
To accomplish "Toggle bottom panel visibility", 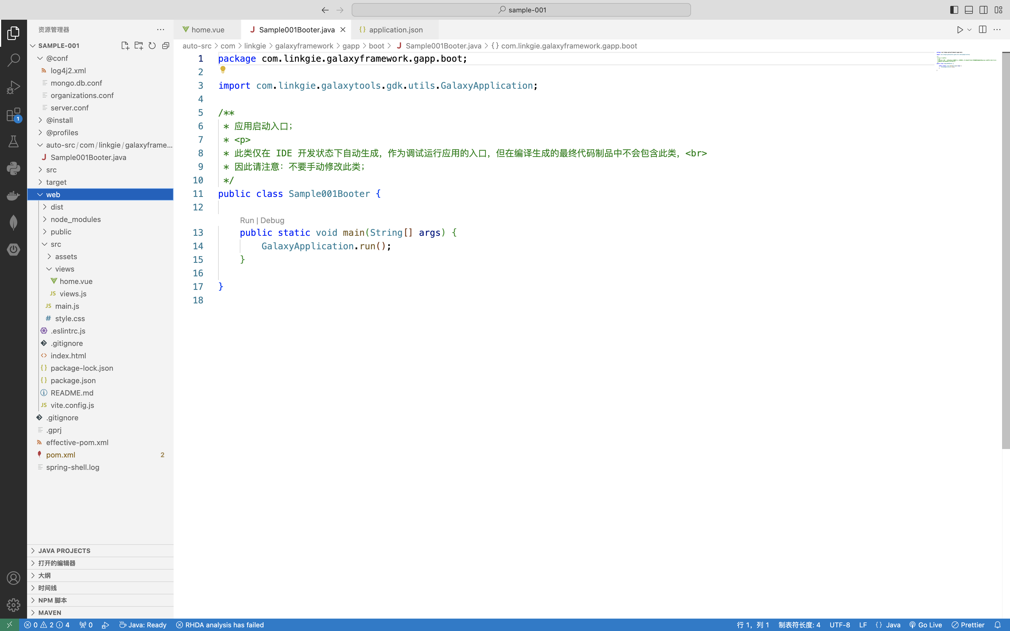I will (x=969, y=10).
